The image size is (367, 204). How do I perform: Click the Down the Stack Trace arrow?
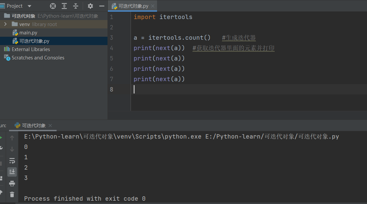(12, 149)
